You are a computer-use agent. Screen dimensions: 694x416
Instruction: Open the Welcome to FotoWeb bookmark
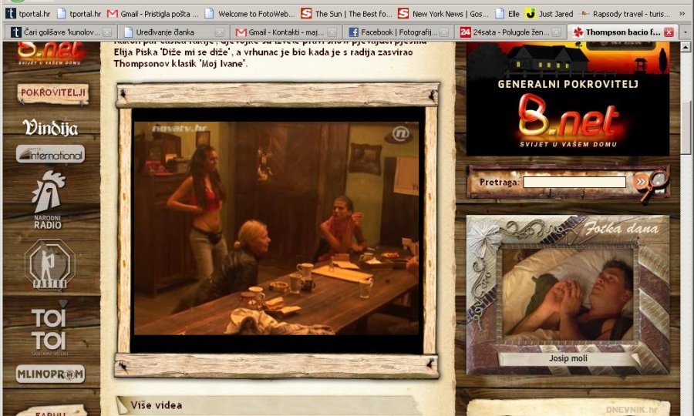pos(250,14)
